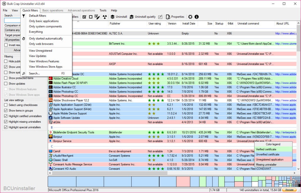This screenshot has height=193, width=301.
Task: Click the Bonjour app icon
Action: click(51, 137)
